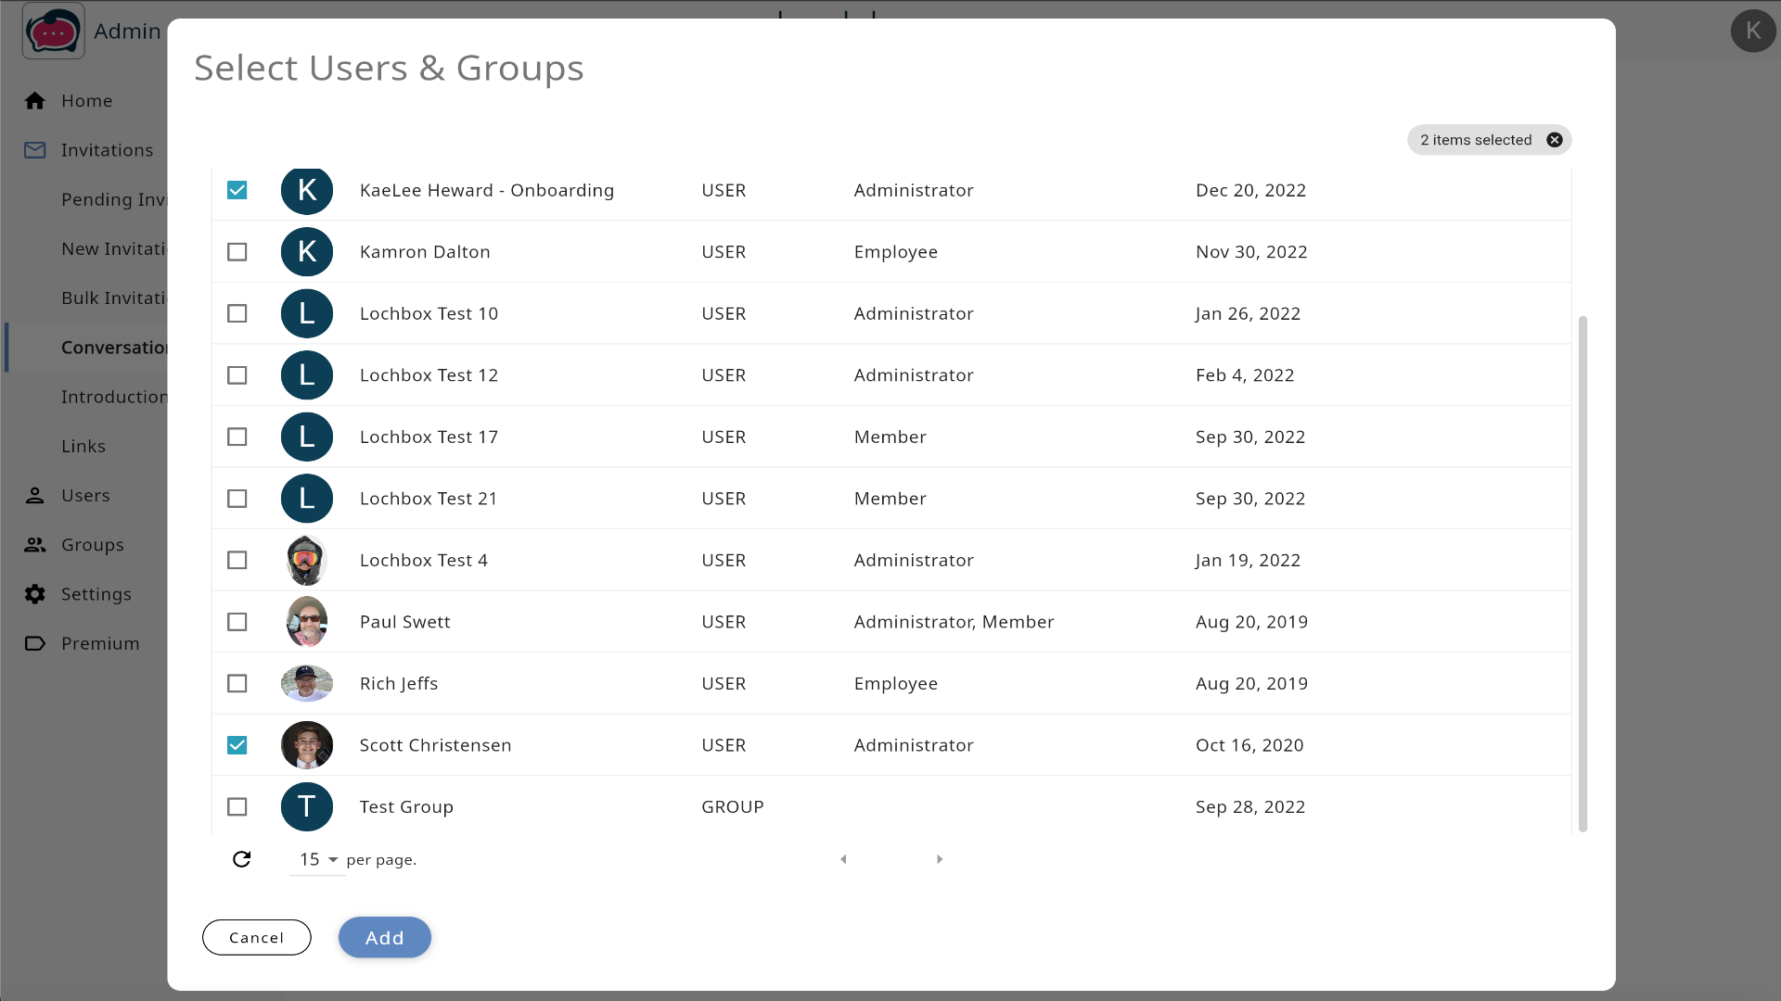Click the user list vertical scrollbar
The height and width of the screenshot is (1001, 1781).
click(1582, 575)
